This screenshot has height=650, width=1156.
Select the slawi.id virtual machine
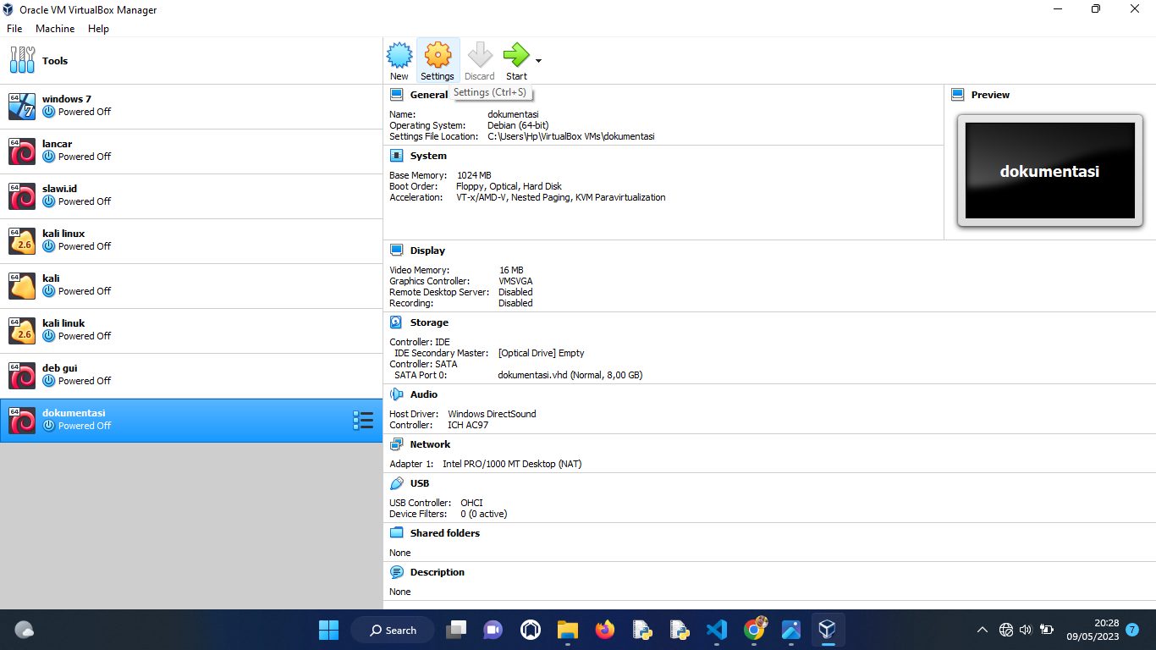[x=191, y=196]
